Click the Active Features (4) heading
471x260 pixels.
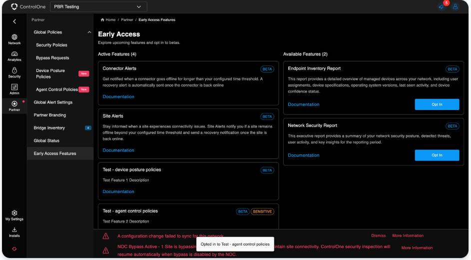pos(117,54)
